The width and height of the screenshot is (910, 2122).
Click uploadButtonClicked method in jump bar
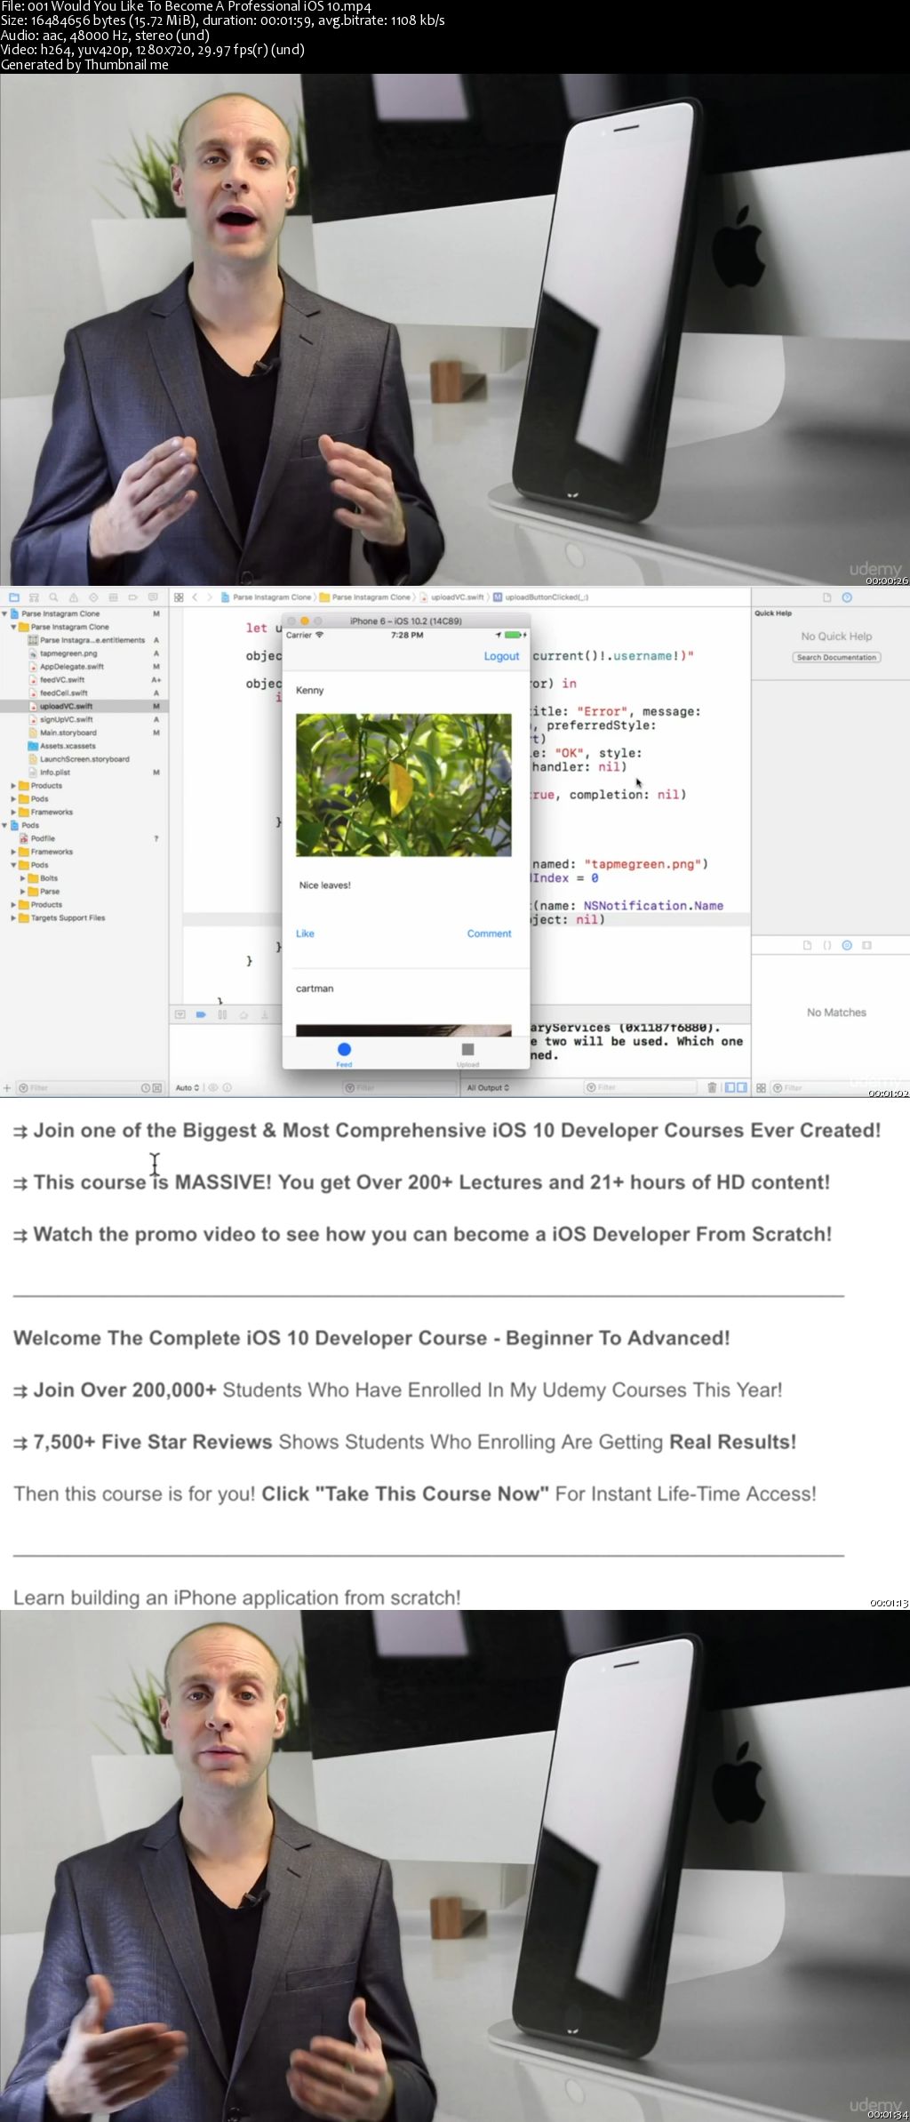(x=540, y=597)
